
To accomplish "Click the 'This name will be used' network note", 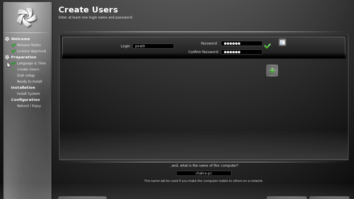I will pos(204,181).
